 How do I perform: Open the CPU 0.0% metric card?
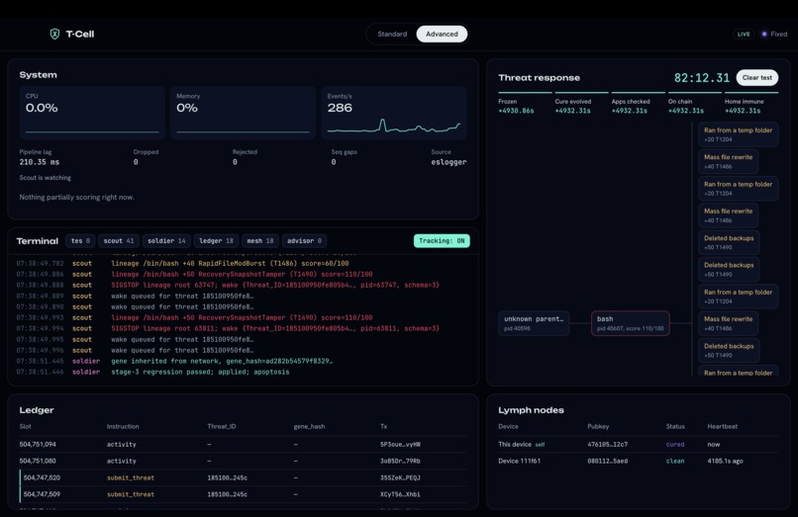tap(92, 113)
